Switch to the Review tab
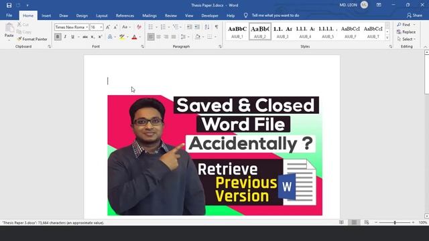Viewport: 429px width, 241px height. pyautogui.click(x=171, y=15)
